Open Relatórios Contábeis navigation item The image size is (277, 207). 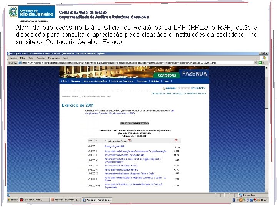click(122, 81)
